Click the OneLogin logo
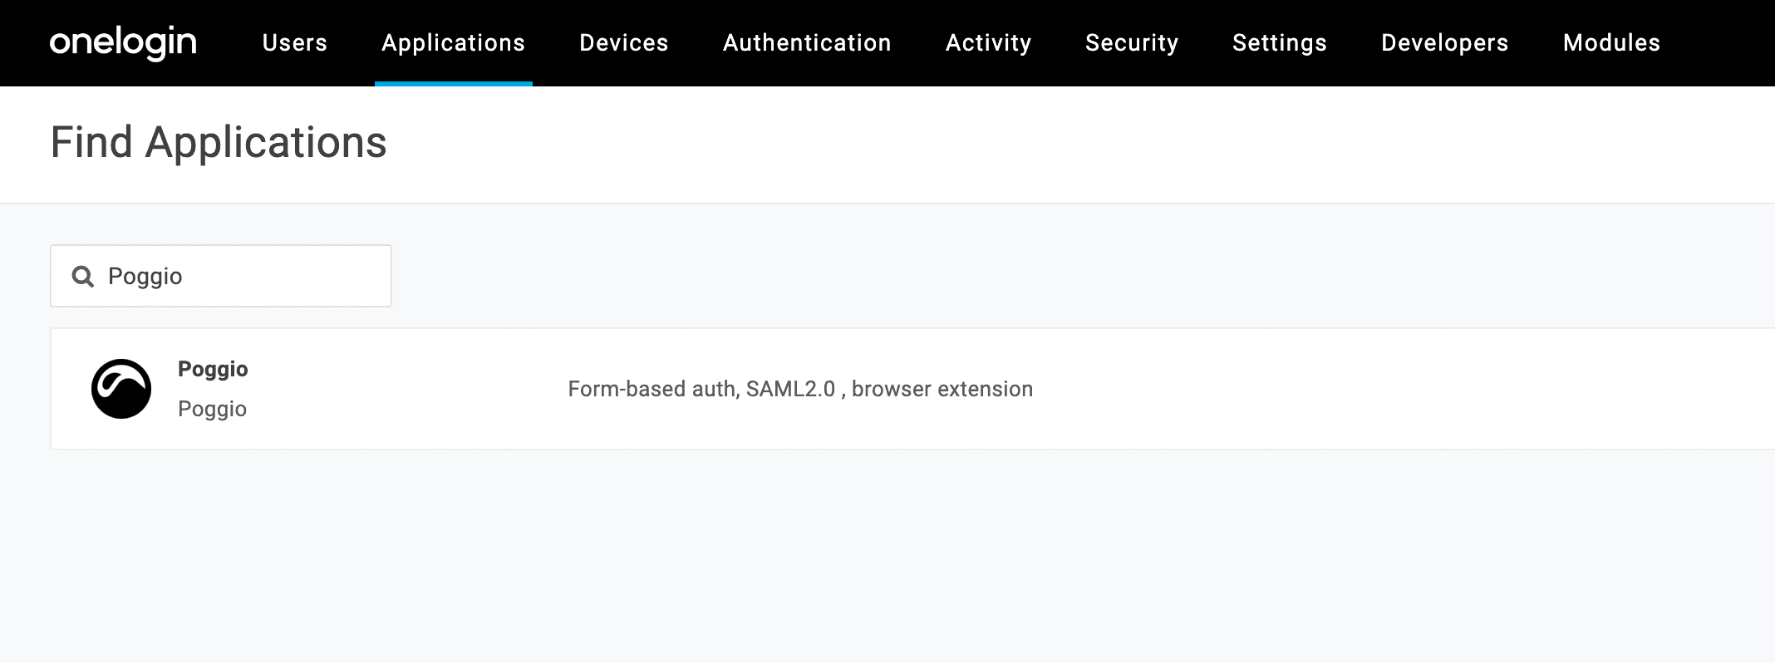 (123, 42)
